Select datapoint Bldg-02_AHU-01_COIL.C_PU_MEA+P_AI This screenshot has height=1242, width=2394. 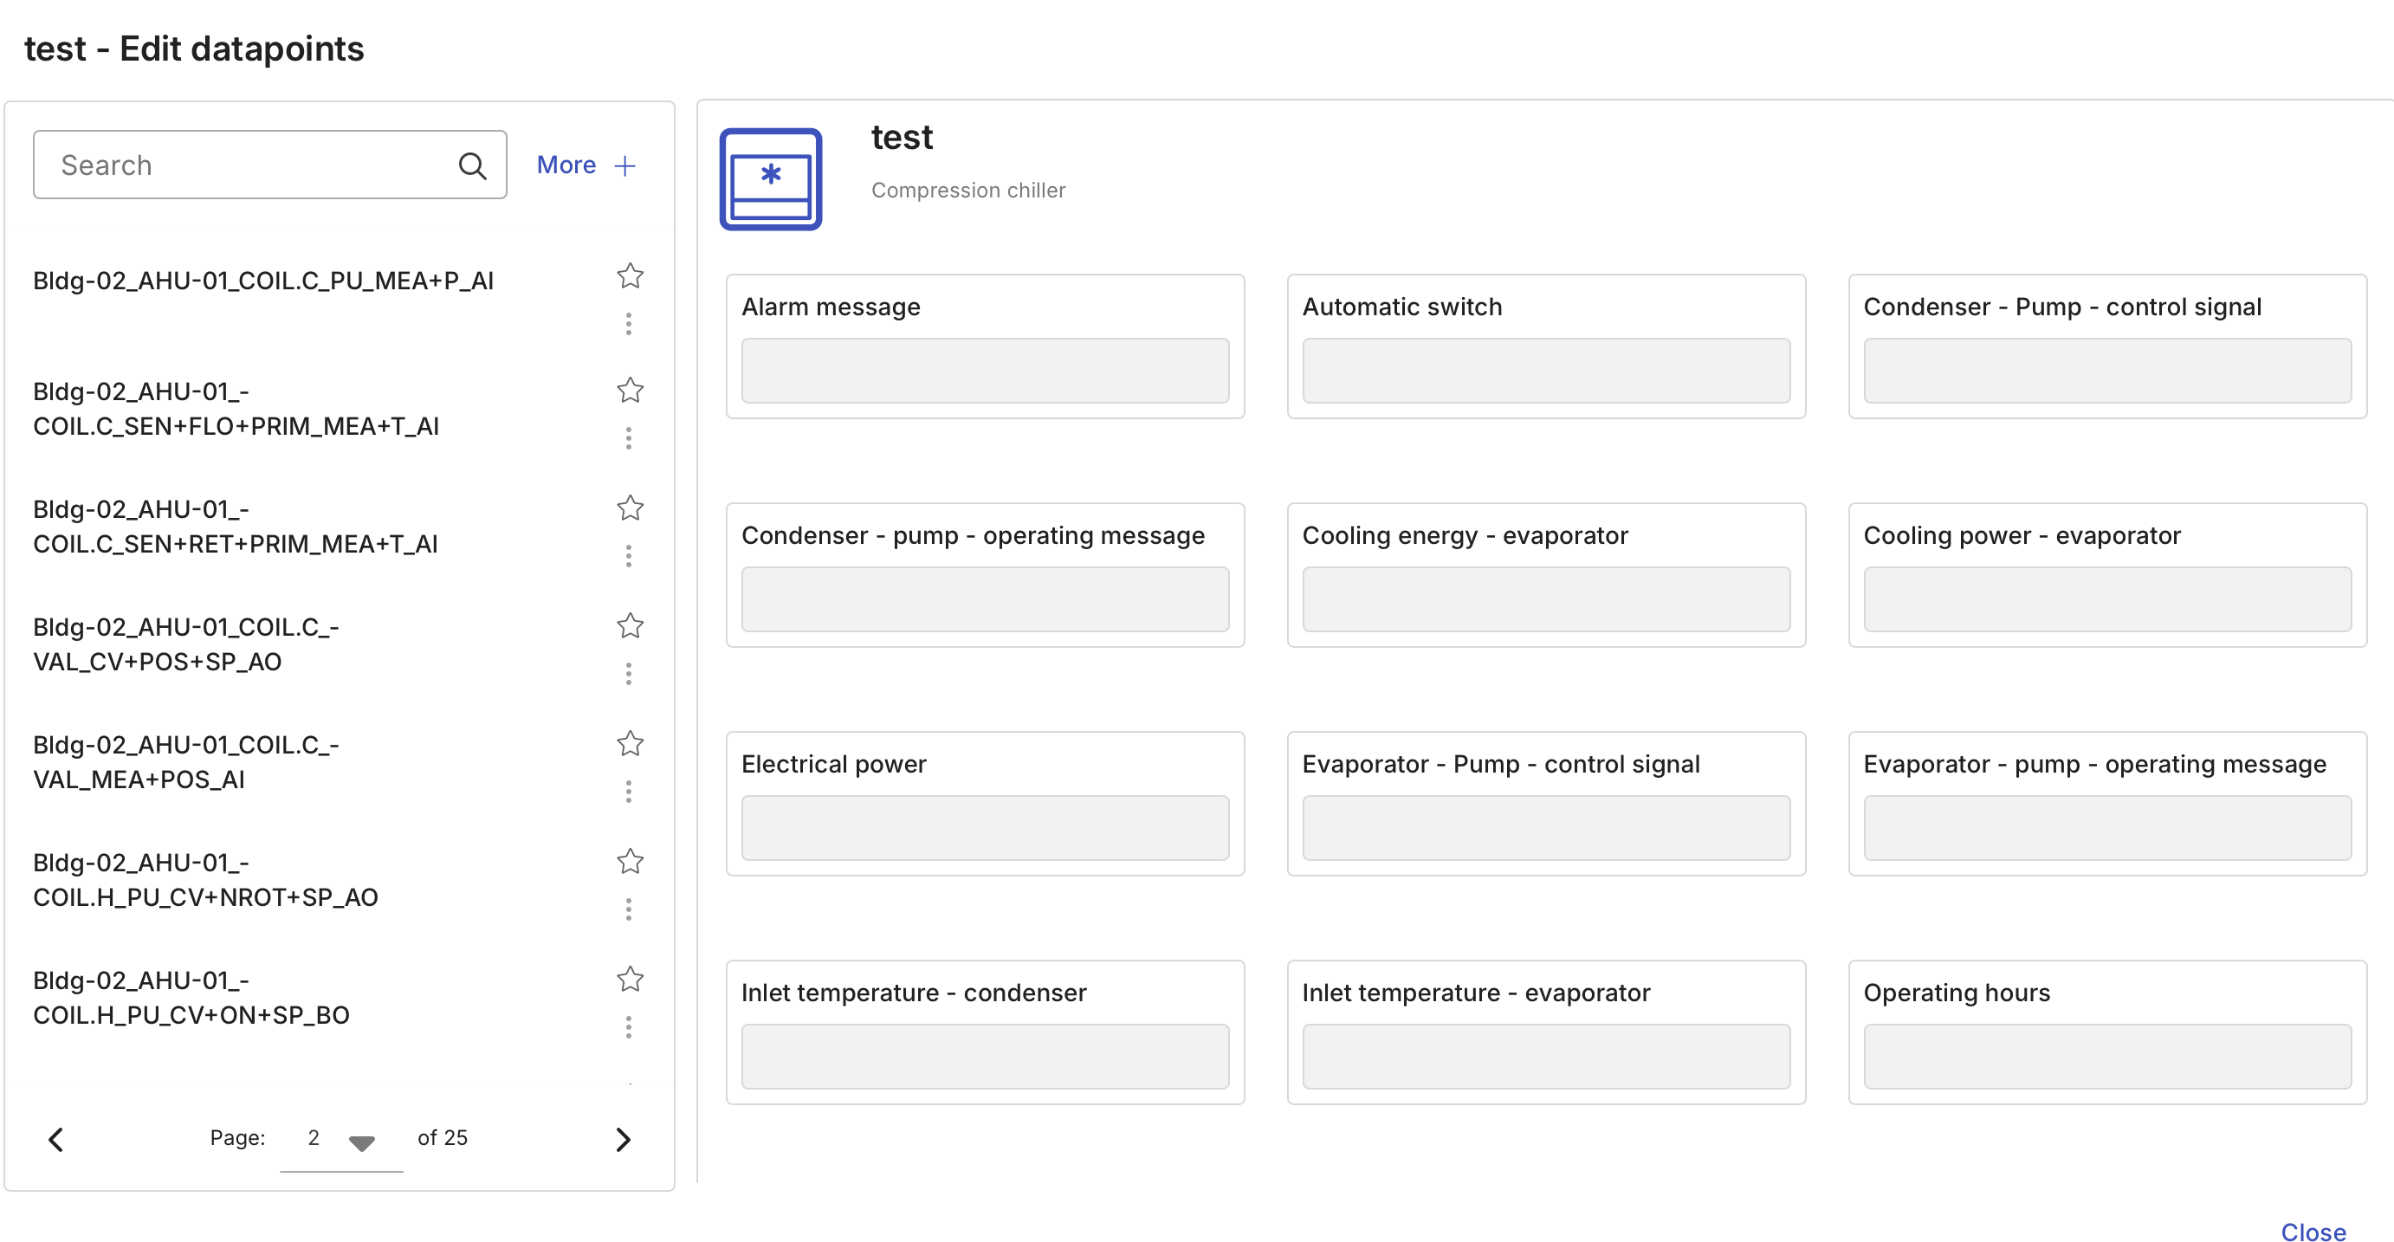(263, 281)
